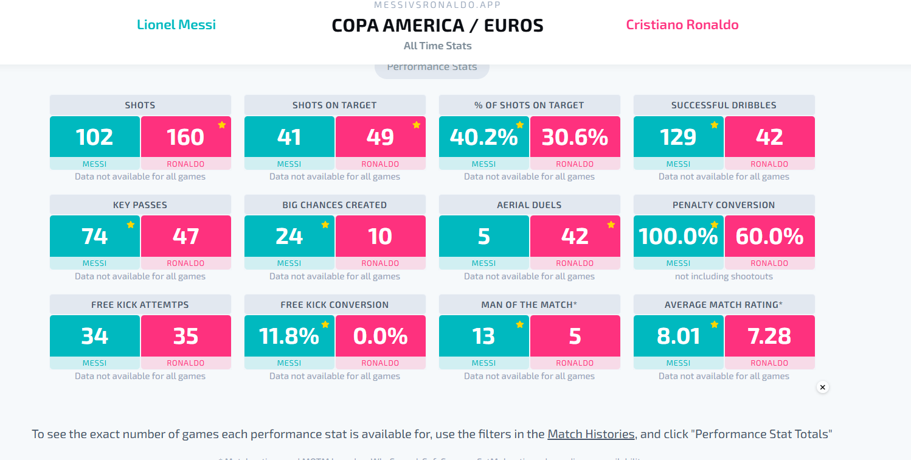Click the star on Messi's Average Match Rating tile
This screenshot has width=911, height=460.
pyautogui.click(x=715, y=324)
